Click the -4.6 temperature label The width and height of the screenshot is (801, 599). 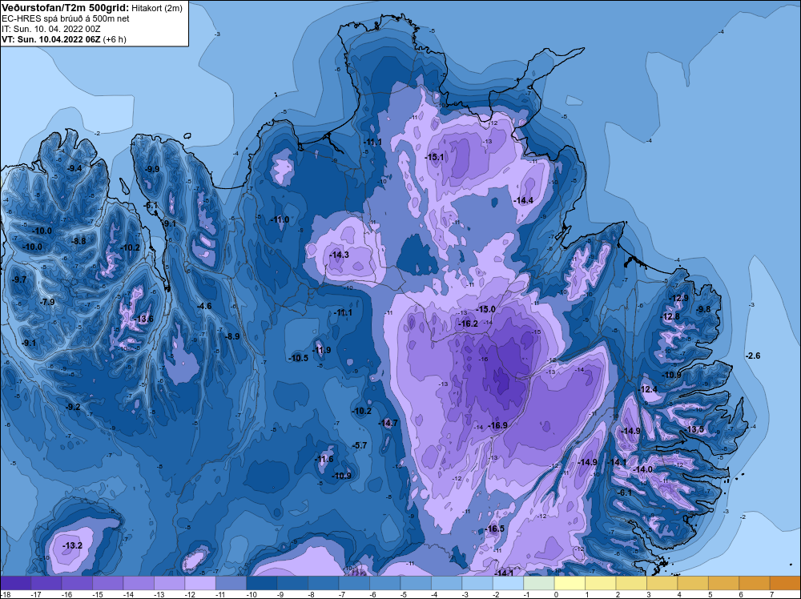point(203,307)
